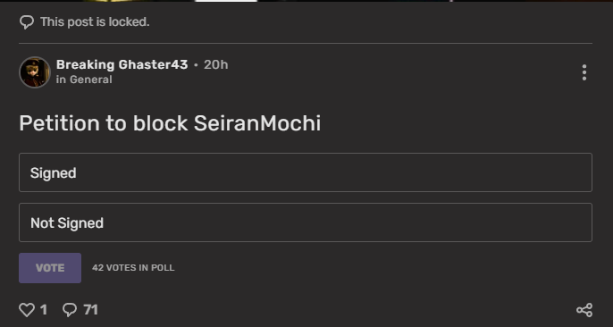The image size is (613, 327).
Task: Open the post's 20h timestamp permalink
Action: 216,64
